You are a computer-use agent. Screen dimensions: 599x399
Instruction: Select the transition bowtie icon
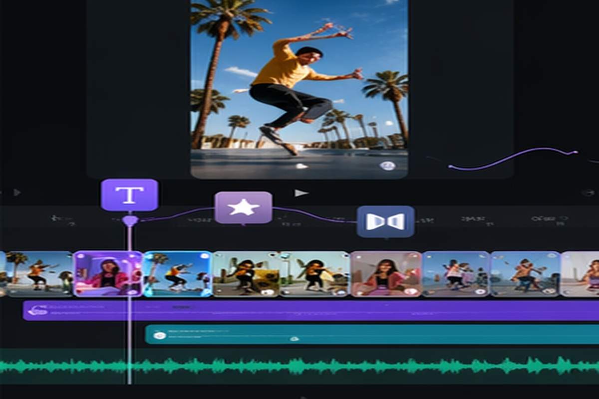(386, 221)
